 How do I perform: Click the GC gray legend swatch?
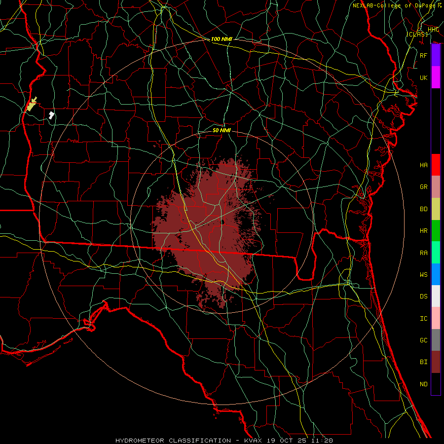pyautogui.click(x=436, y=340)
